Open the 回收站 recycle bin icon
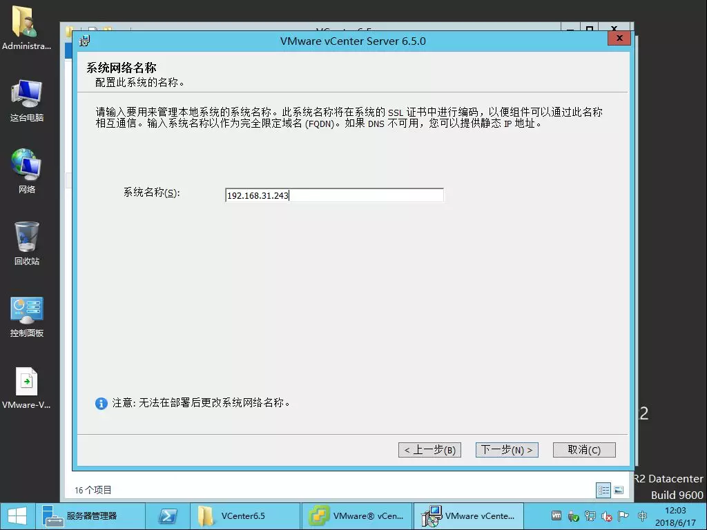The image size is (707, 530). [27, 244]
